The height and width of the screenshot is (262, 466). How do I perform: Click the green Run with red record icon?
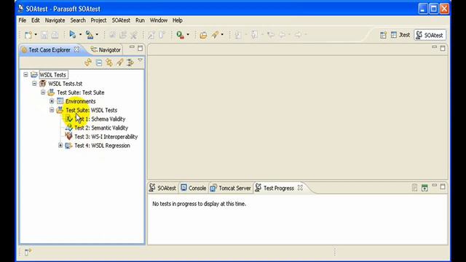click(x=180, y=35)
